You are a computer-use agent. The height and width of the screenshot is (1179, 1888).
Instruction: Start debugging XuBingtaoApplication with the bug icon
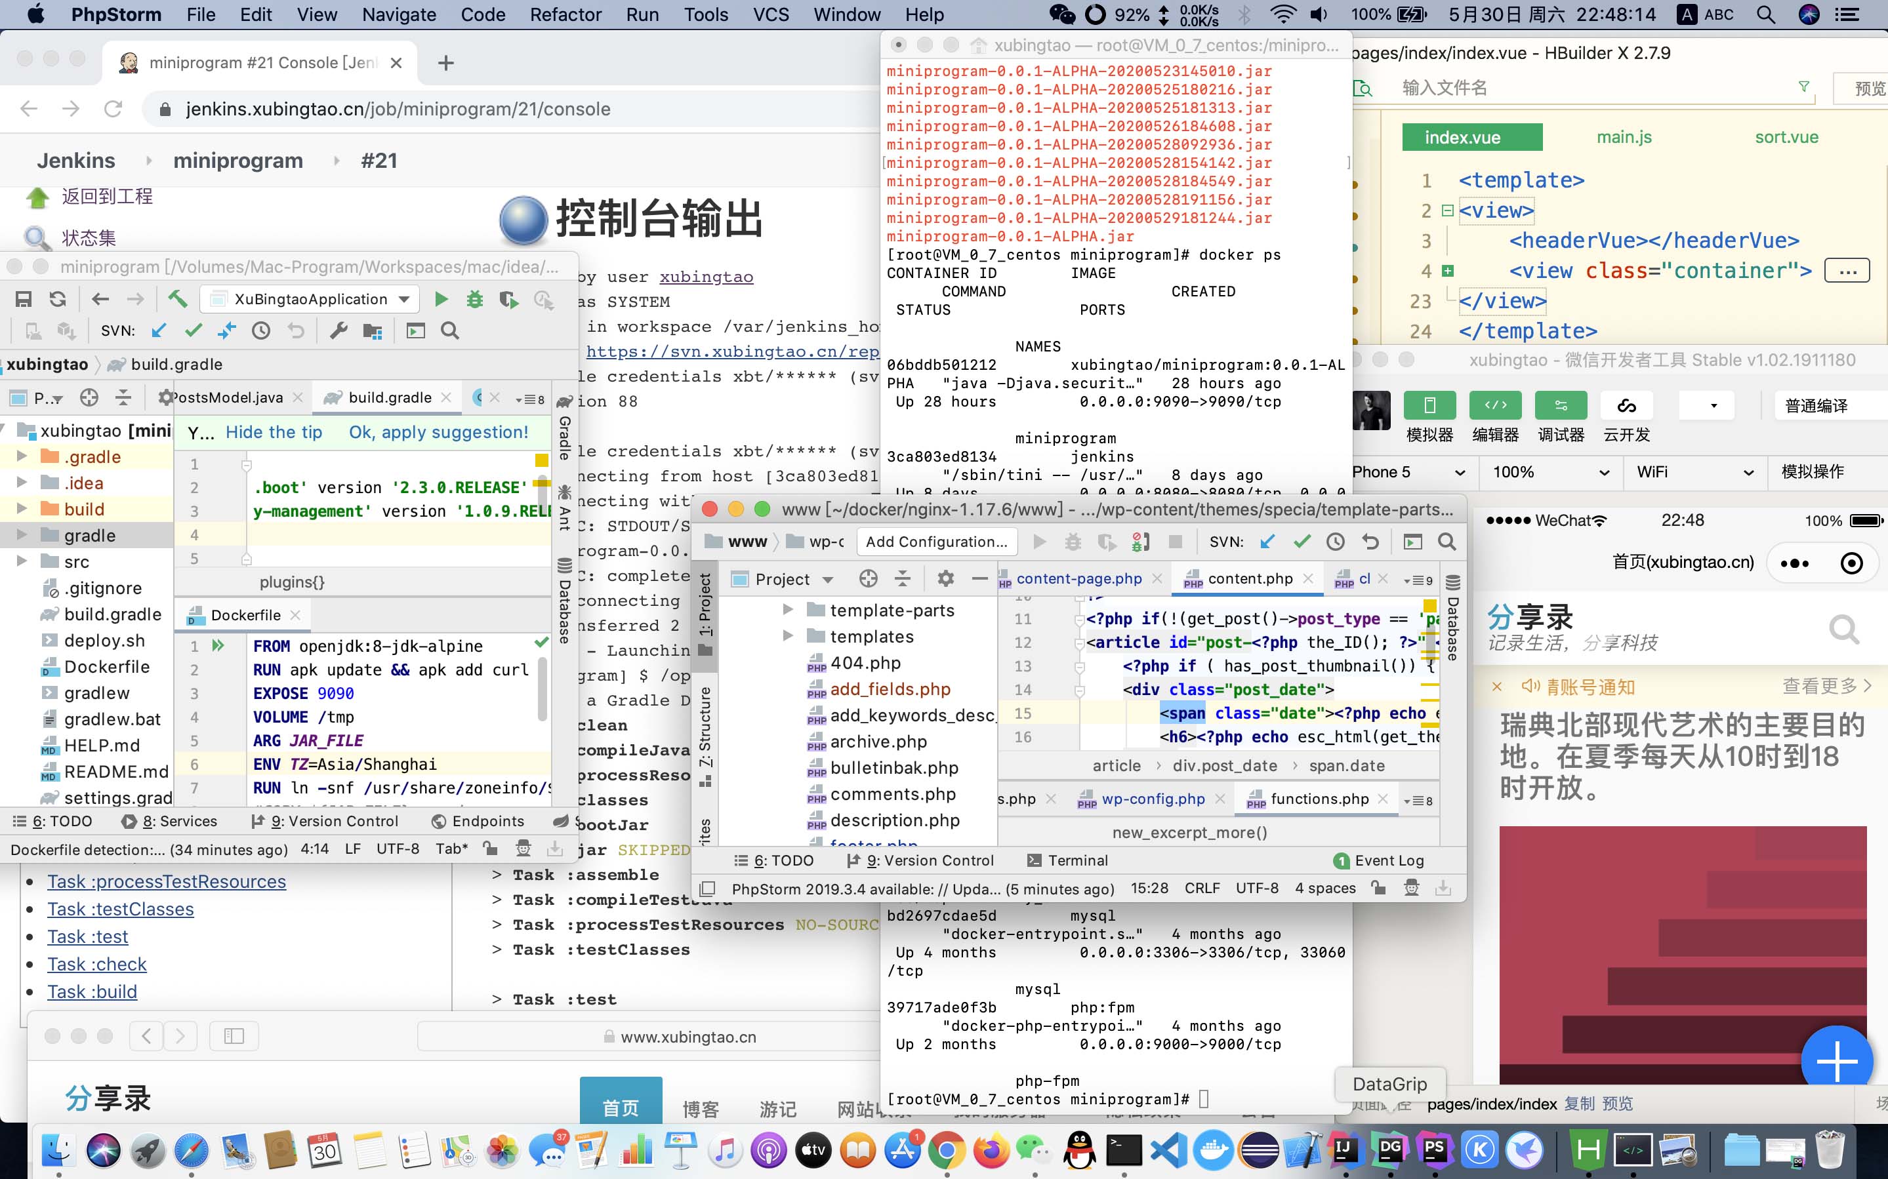pyautogui.click(x=474, y=300)
